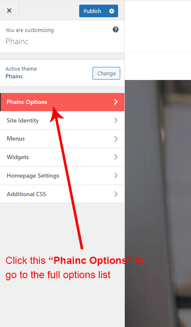Click the Publish button

[x=92, y=11]
